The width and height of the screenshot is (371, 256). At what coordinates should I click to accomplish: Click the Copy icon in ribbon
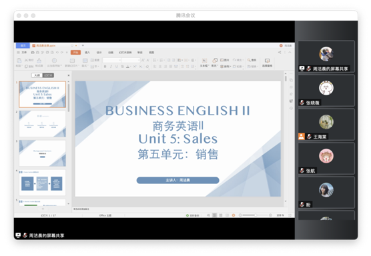click(x=27, y=66)
